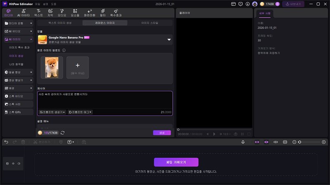This screenshot has width=330, height=185.
Task: Click the microphone voice-over record icon
Action: click(x=243, y=142)
